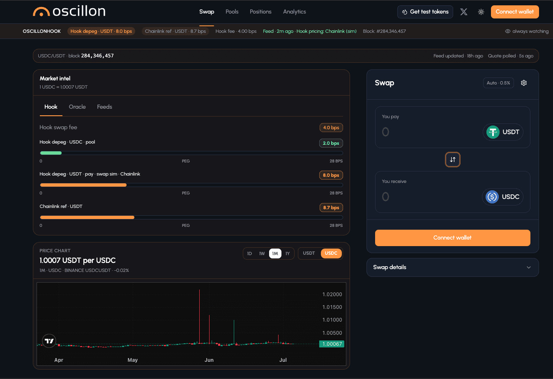Image resolution: width=553 pixels, height=379 pixels.
Task: Open Auto 0.5% slippage setting
Action: 498,83
